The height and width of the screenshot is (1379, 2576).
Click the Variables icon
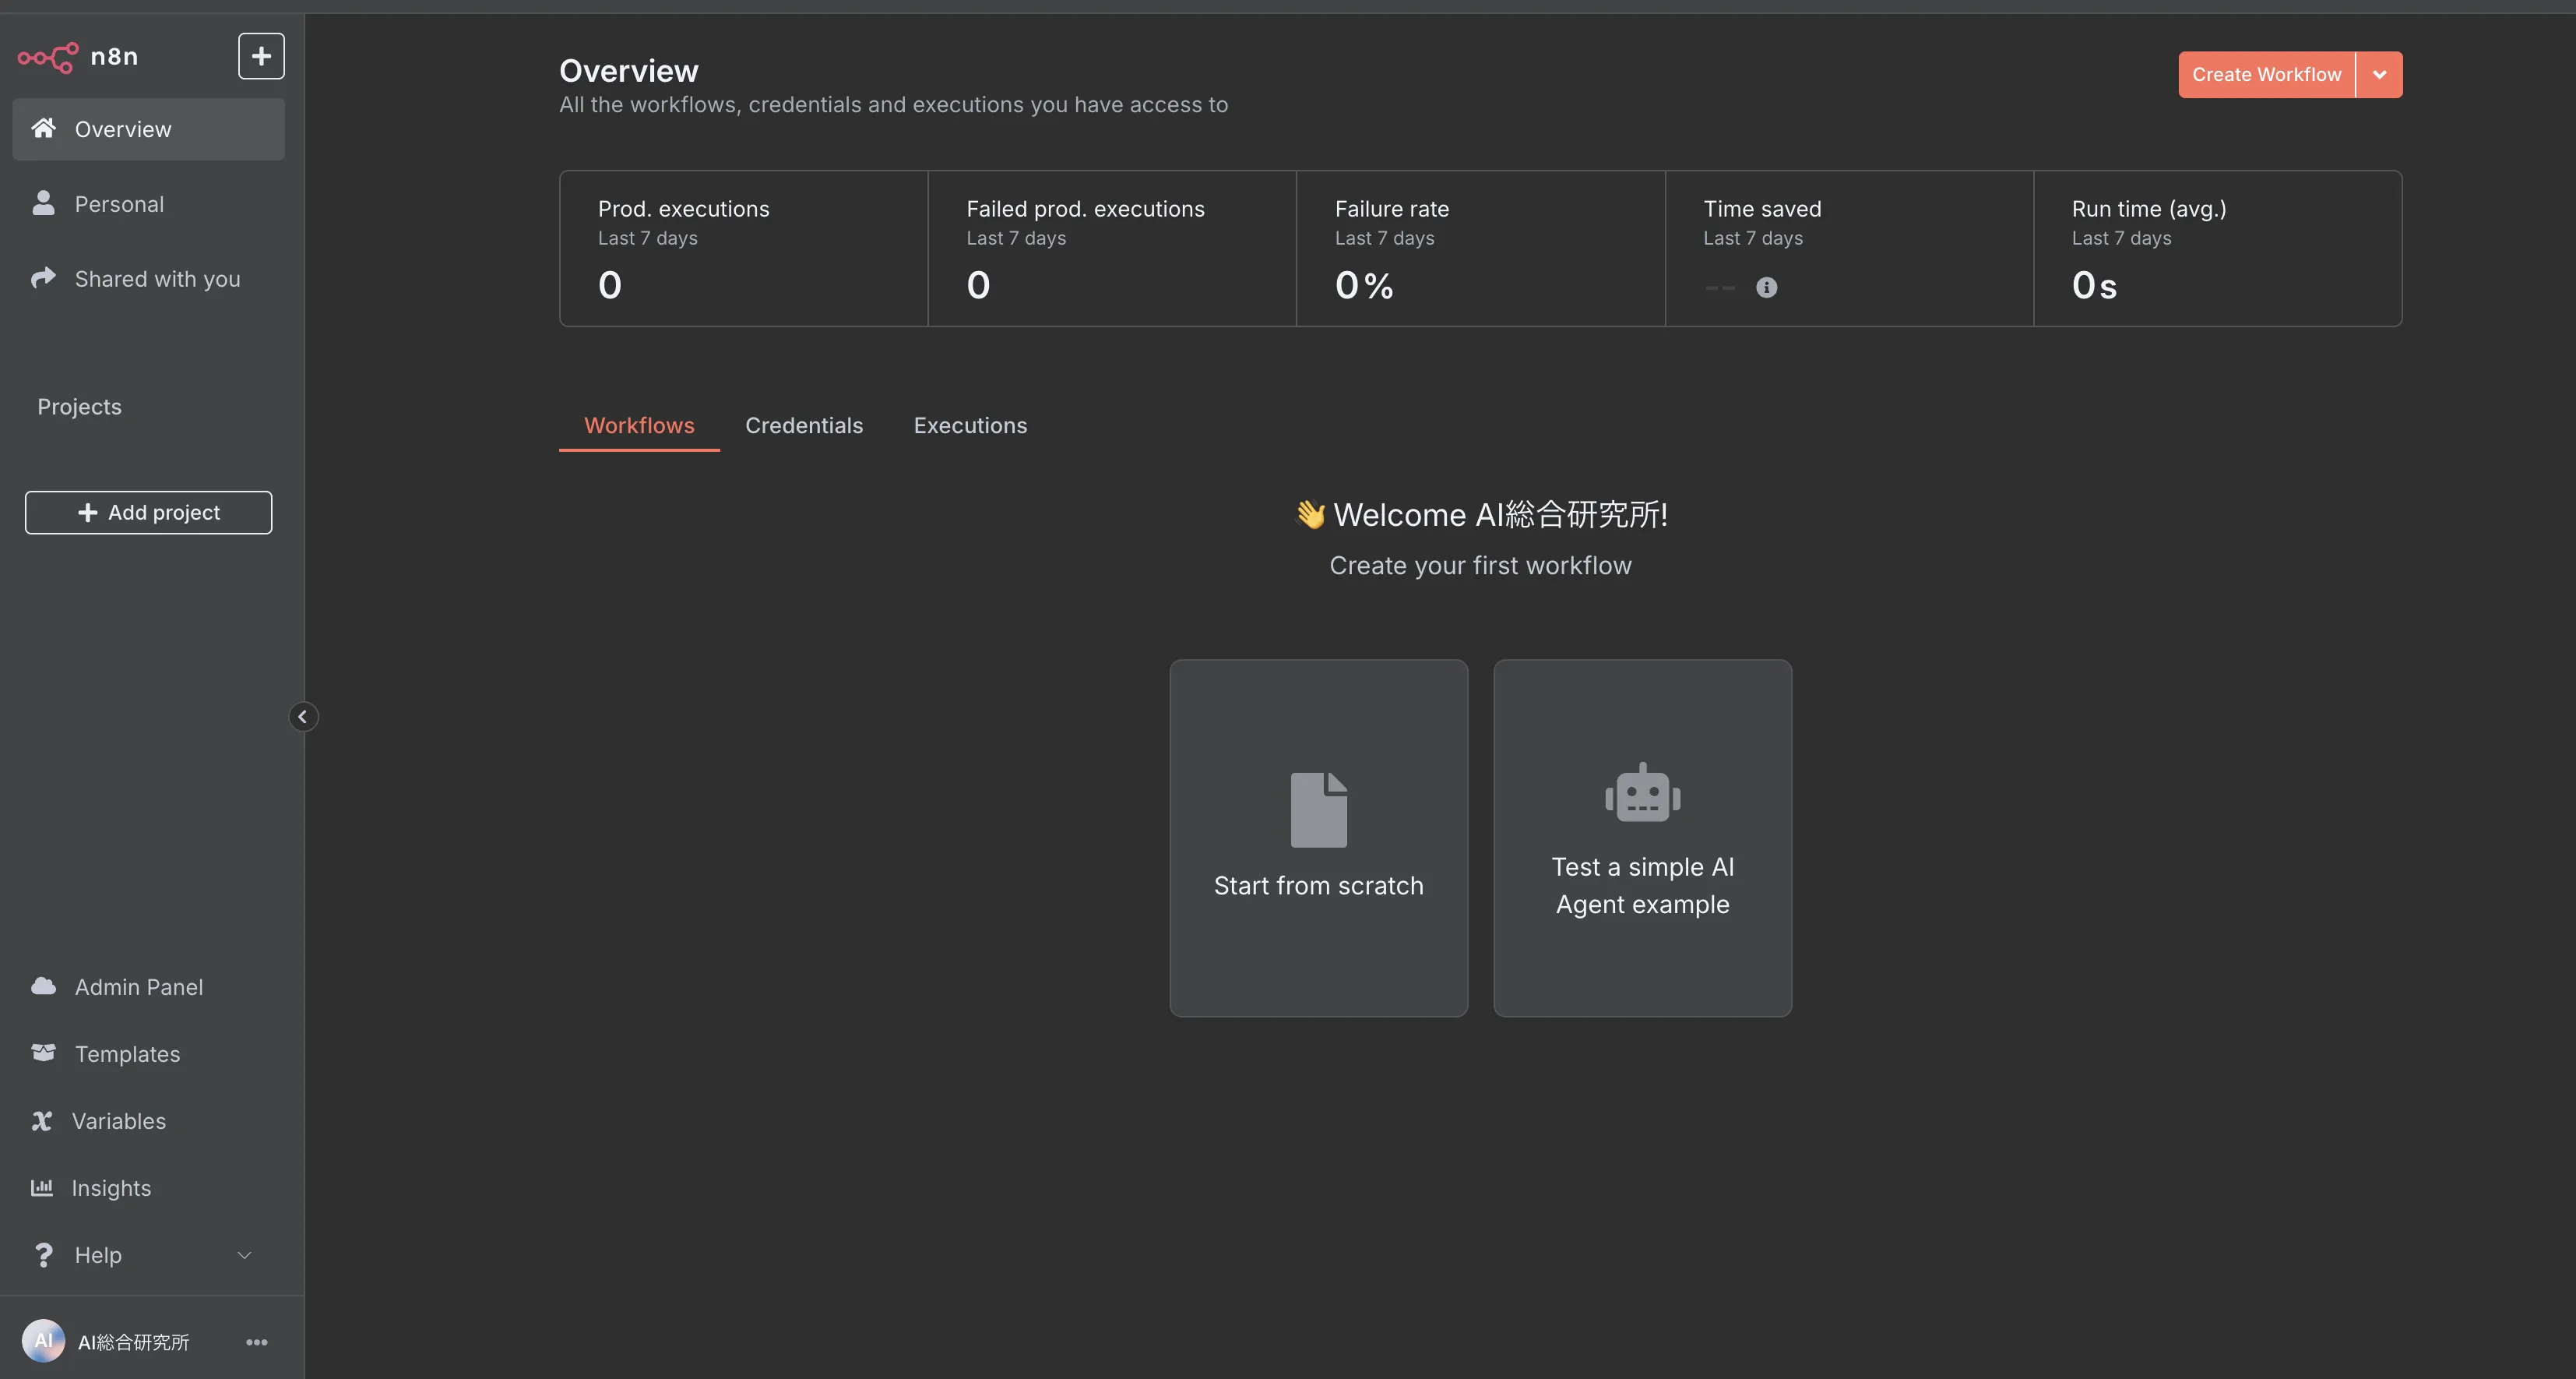[x=41, y=1121]
